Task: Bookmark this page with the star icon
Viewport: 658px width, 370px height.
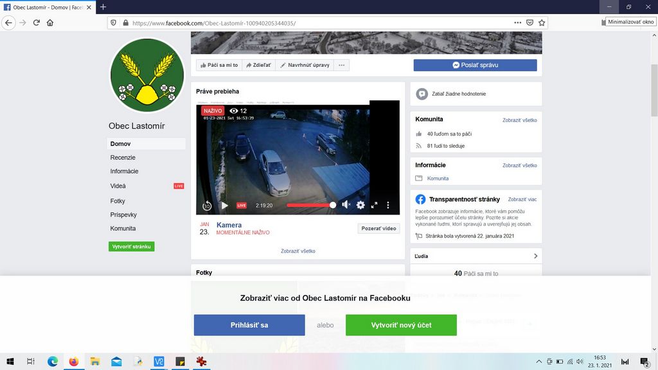Action: (542, 22)
